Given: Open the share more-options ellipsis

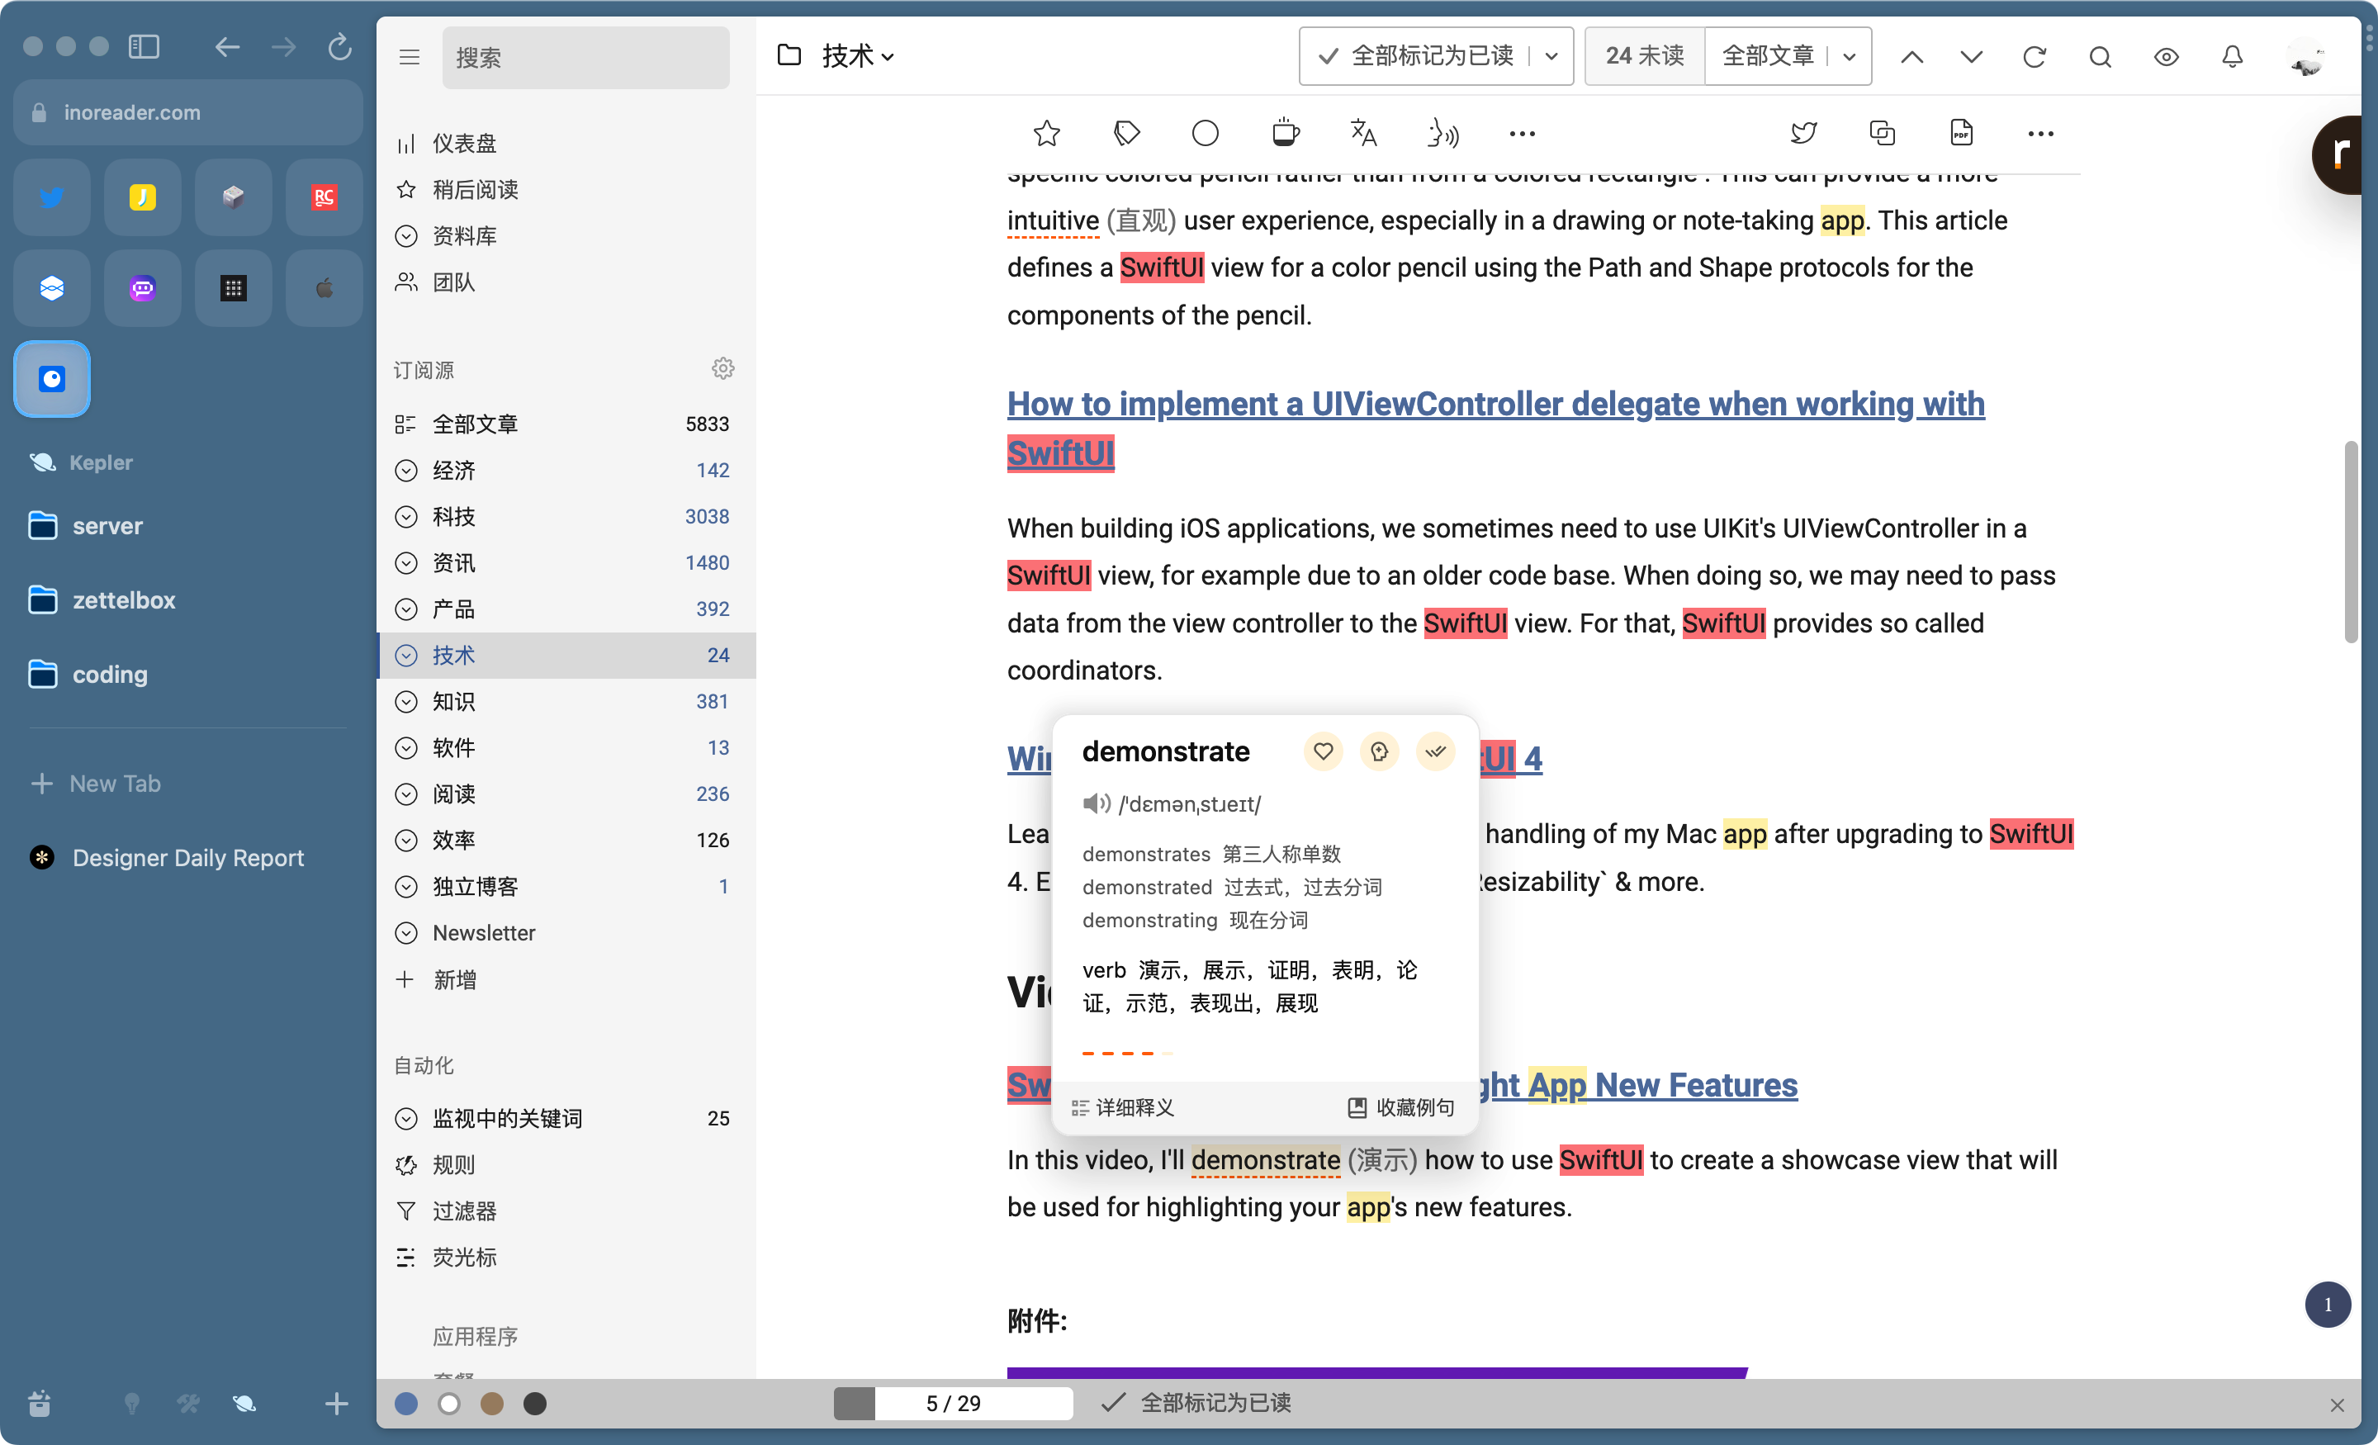Looking at the screenshot, I should pos(2040,133).
